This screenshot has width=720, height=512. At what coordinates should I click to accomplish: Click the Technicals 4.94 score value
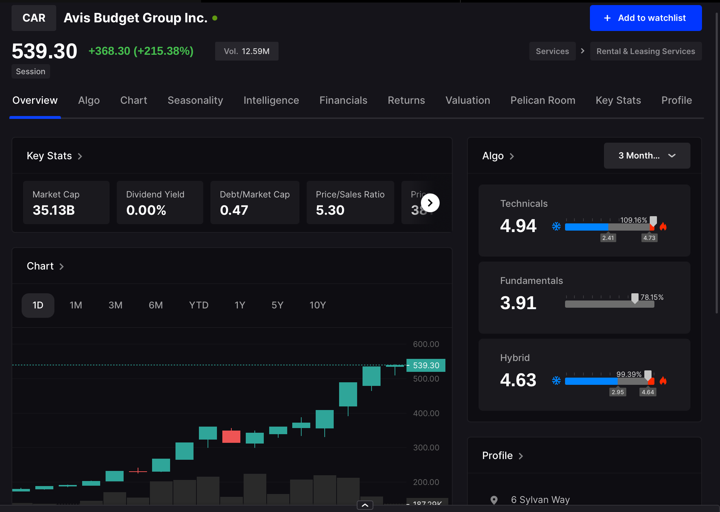(518, 226)
